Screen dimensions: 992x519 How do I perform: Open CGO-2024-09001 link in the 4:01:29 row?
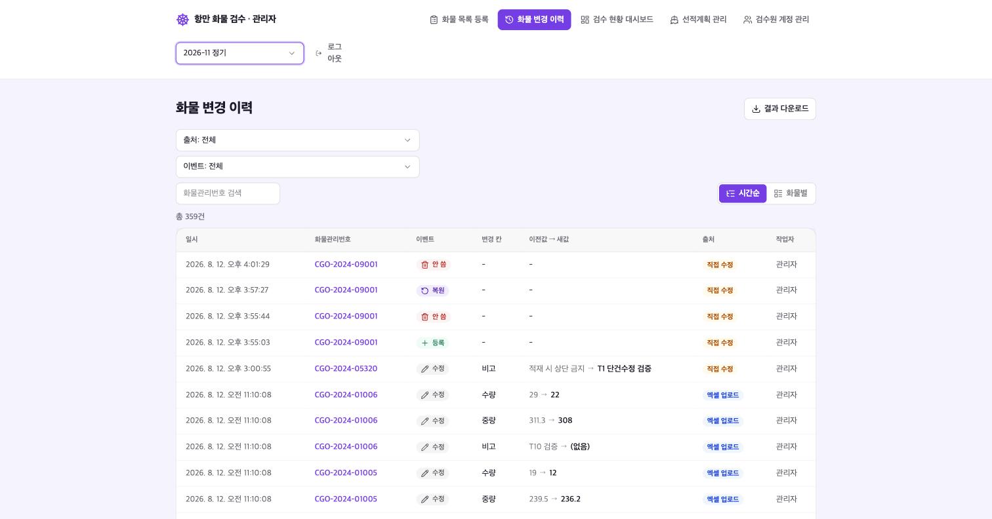(x=346, y=265)
